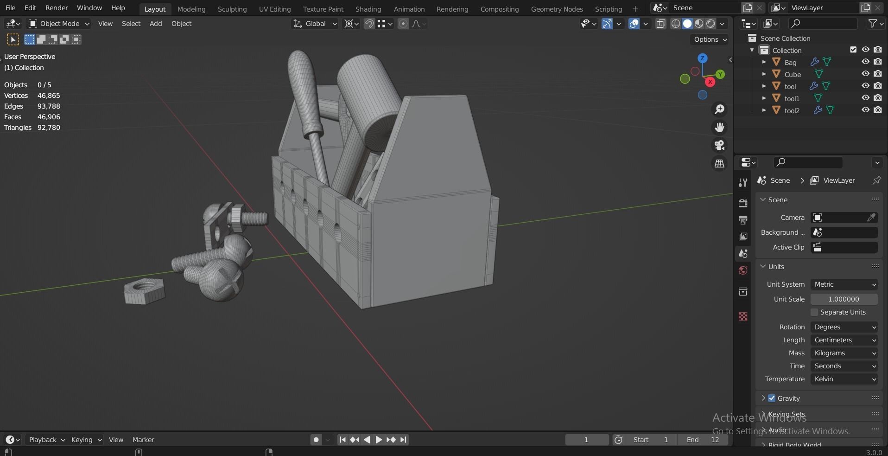Select wireframe viewport shading

(x=676, y=24)
